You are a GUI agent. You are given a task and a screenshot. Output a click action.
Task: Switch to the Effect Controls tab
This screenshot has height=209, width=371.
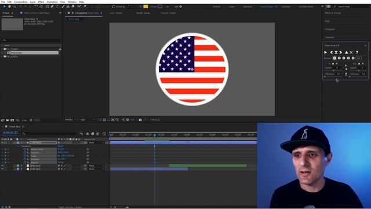click(x=37, y=13)
